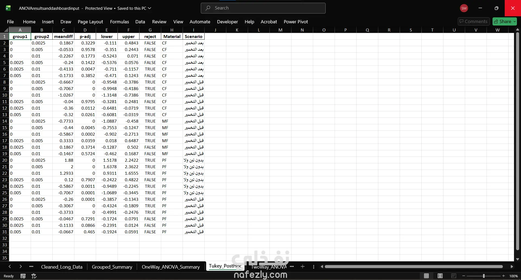Show more sheets after TwoWay_ANOVA ellipsis
Screen dimensions: 521x280
pos(292,267)
